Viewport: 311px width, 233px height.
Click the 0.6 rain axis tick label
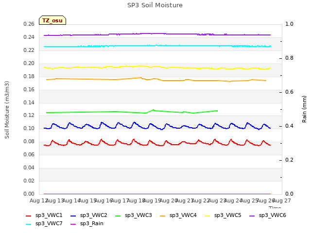click(289, 92)
